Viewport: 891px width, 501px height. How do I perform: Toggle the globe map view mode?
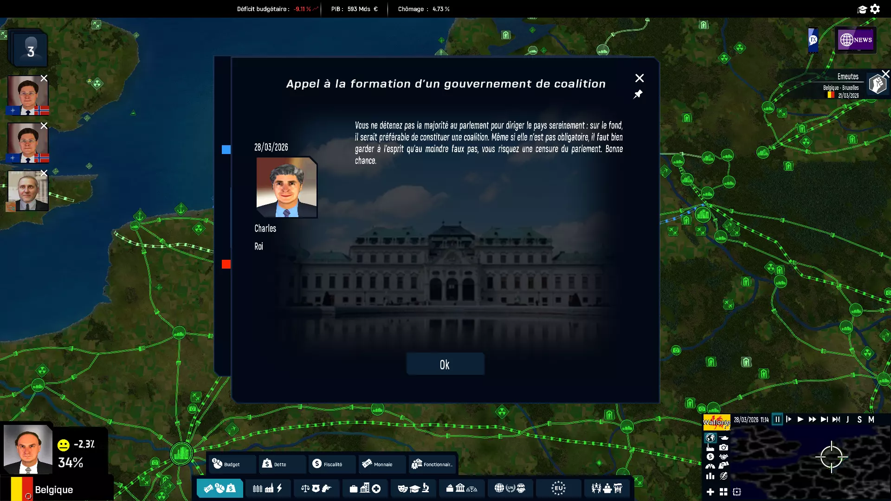coord(710,438)
